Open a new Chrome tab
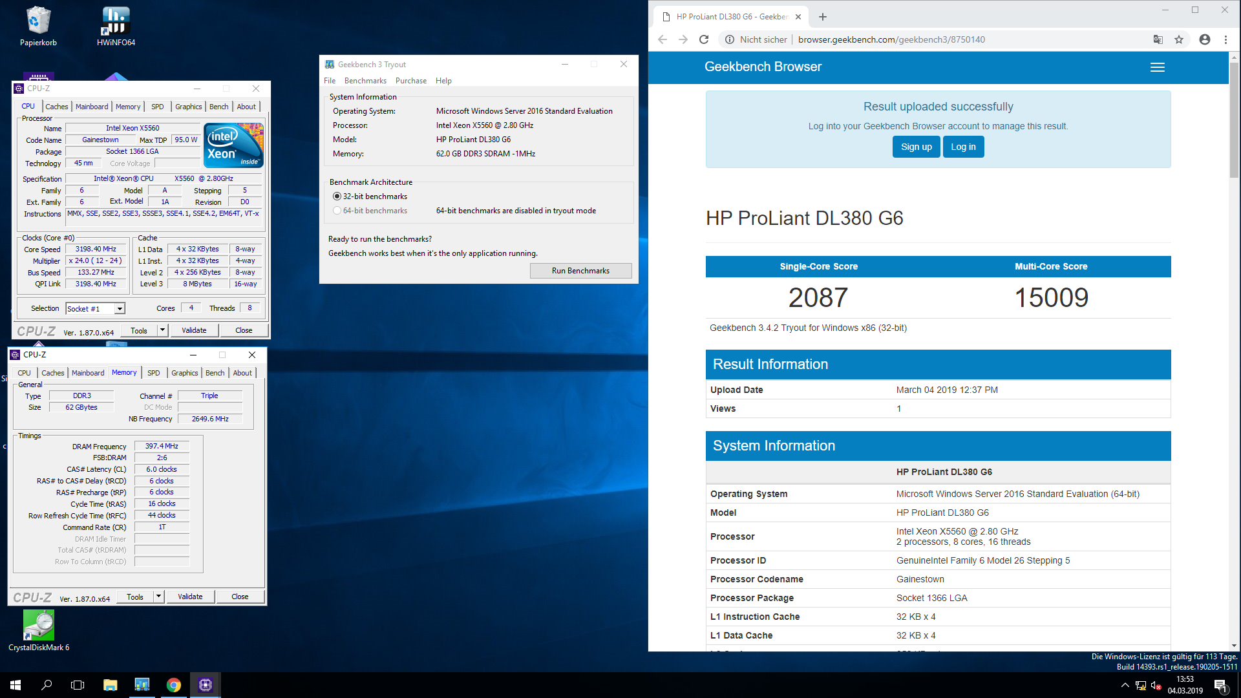This screenshot has height=698, width=1241. click(823, 17)
